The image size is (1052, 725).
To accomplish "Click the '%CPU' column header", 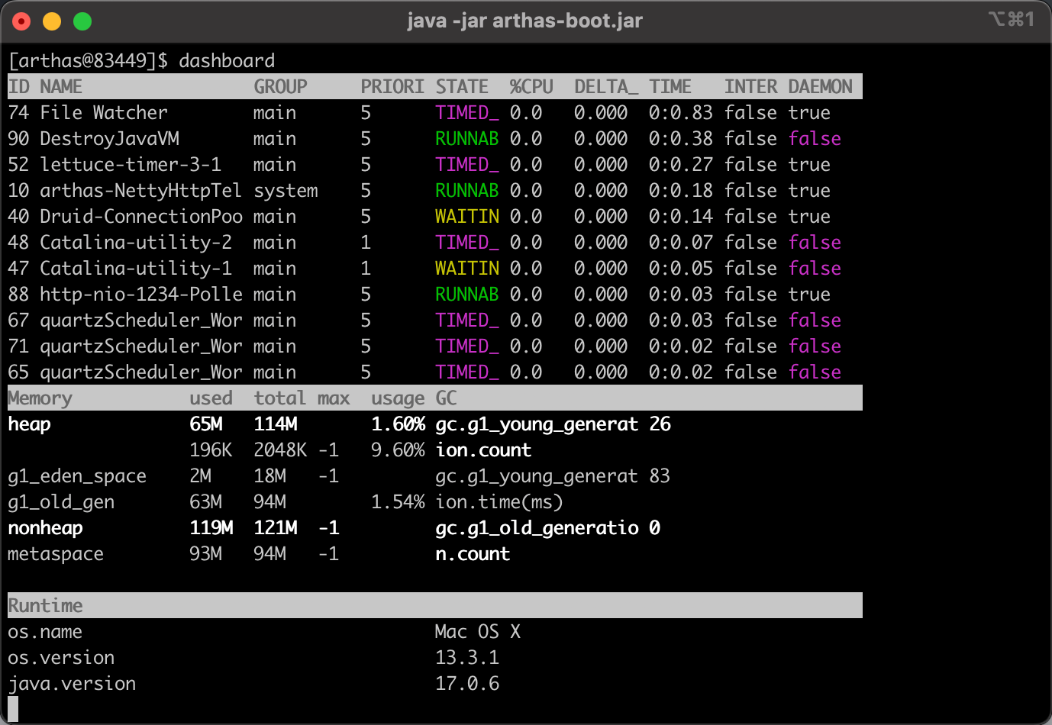I will (531, 87).
